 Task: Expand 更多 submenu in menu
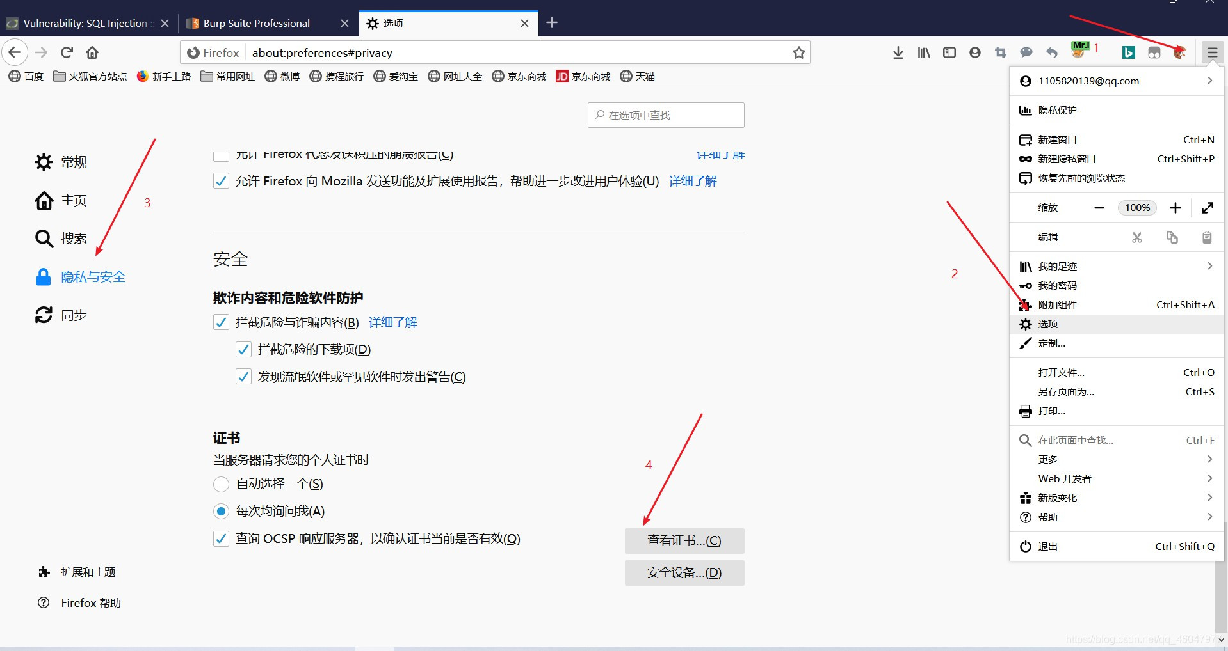click(1117, 459)
